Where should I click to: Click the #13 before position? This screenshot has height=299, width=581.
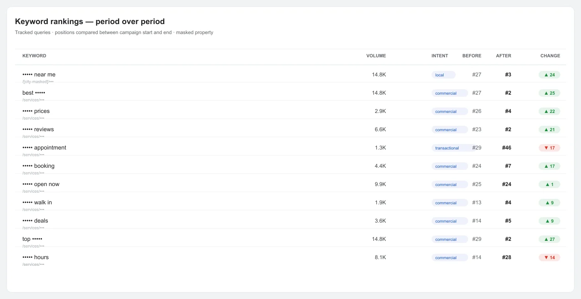point(477,202)
